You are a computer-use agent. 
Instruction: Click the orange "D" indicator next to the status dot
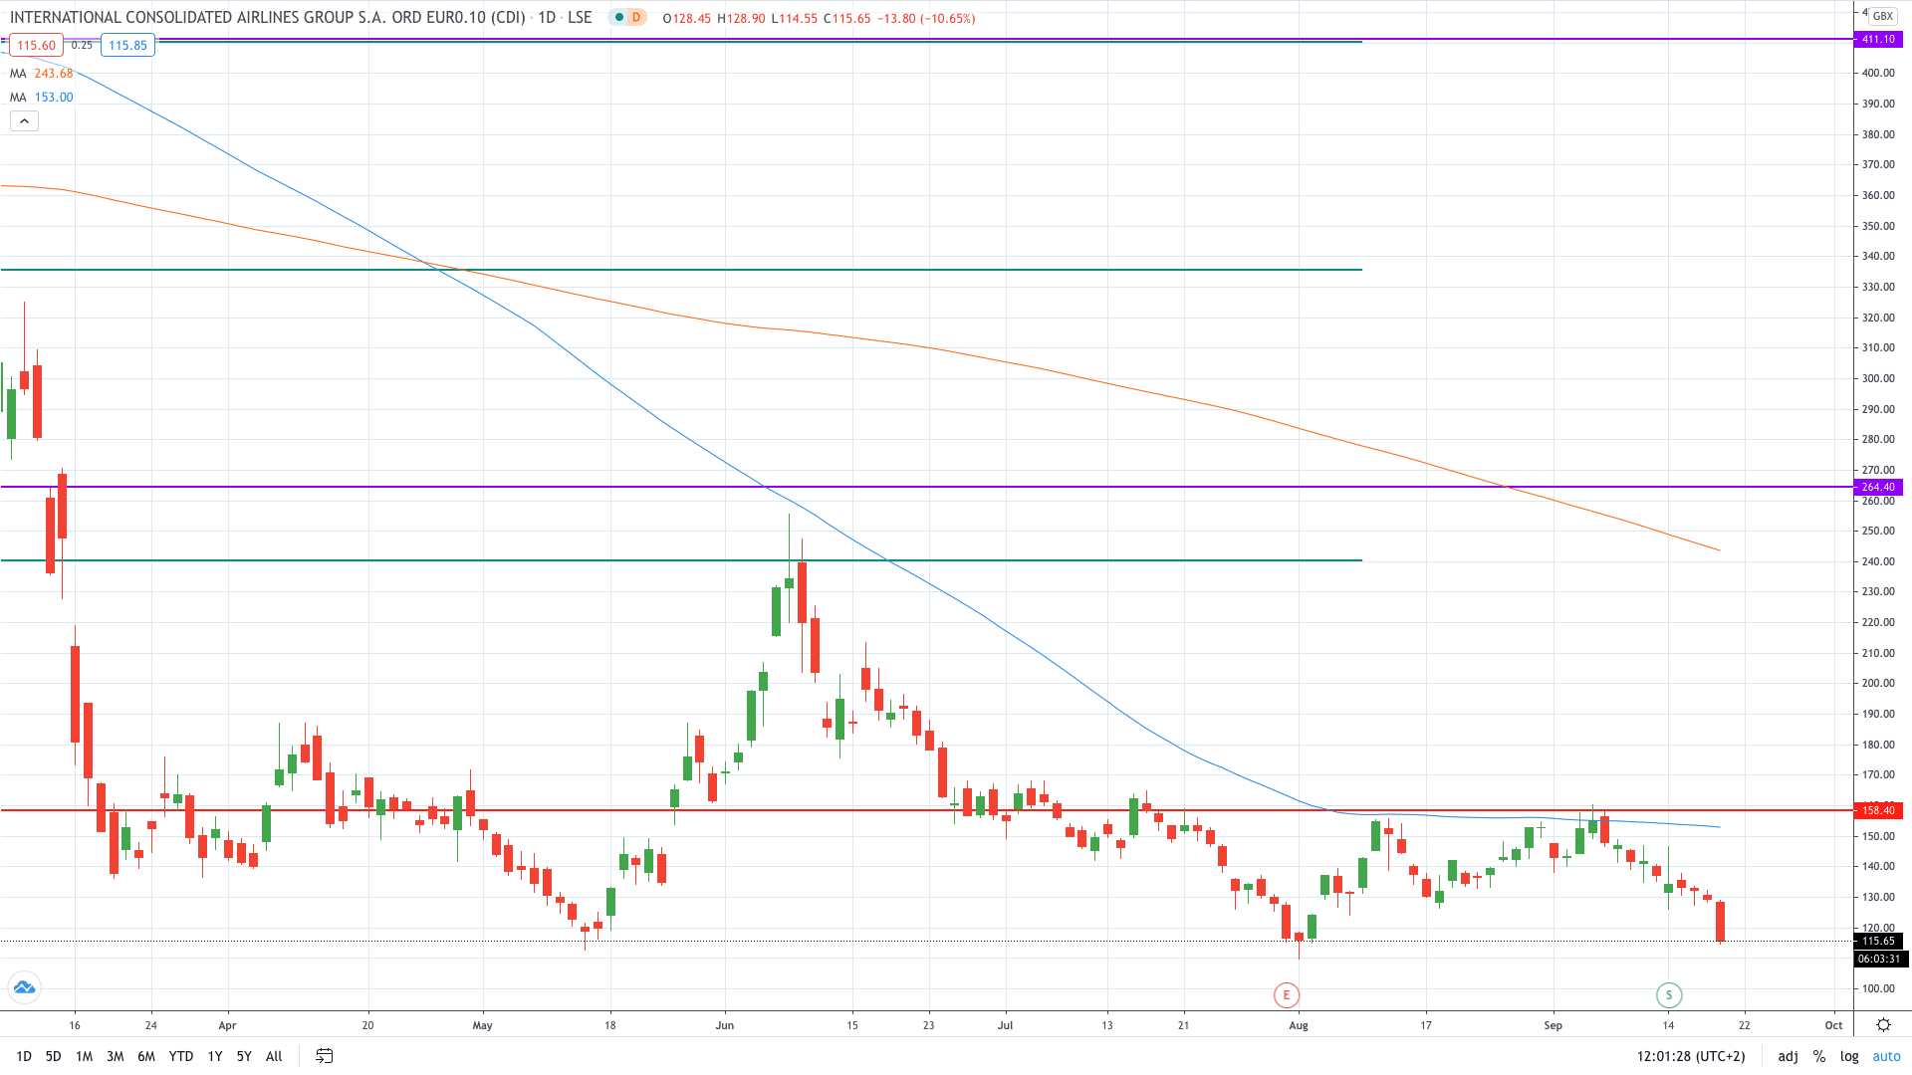tap(635, 17)
